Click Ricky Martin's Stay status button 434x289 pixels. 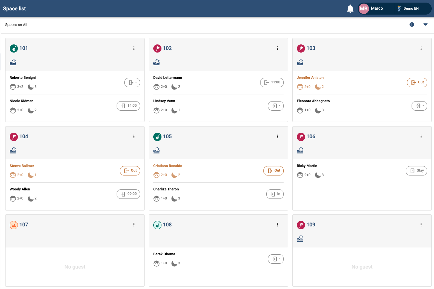pos(417,171)
